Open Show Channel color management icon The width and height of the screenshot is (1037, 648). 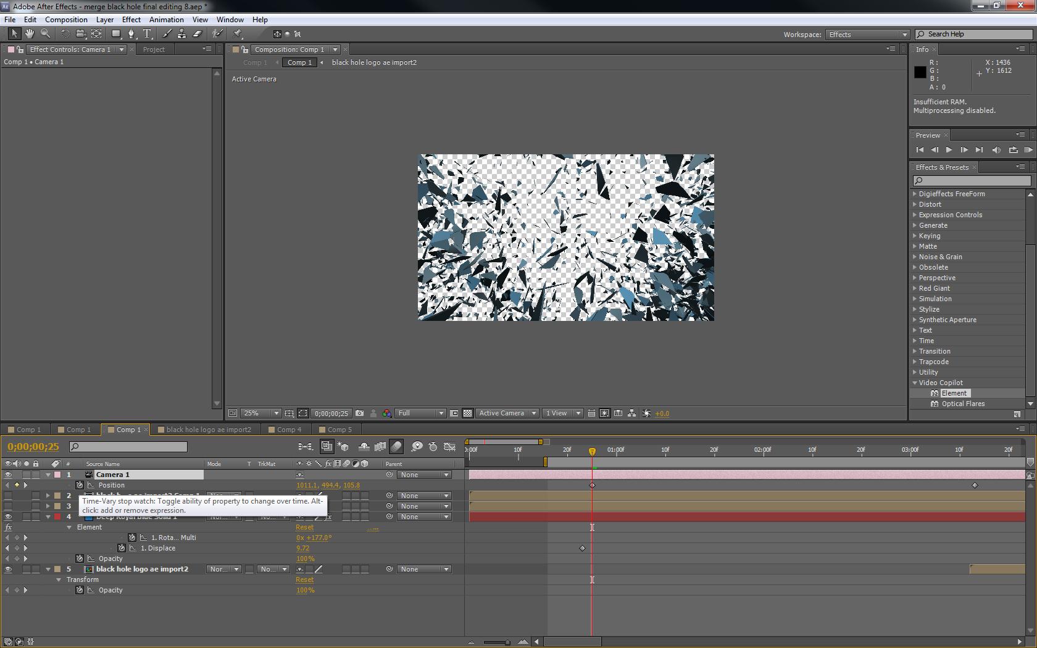386,413
